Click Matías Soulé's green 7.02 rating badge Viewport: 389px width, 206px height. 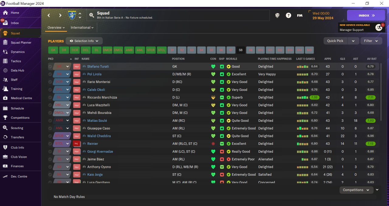370,121
